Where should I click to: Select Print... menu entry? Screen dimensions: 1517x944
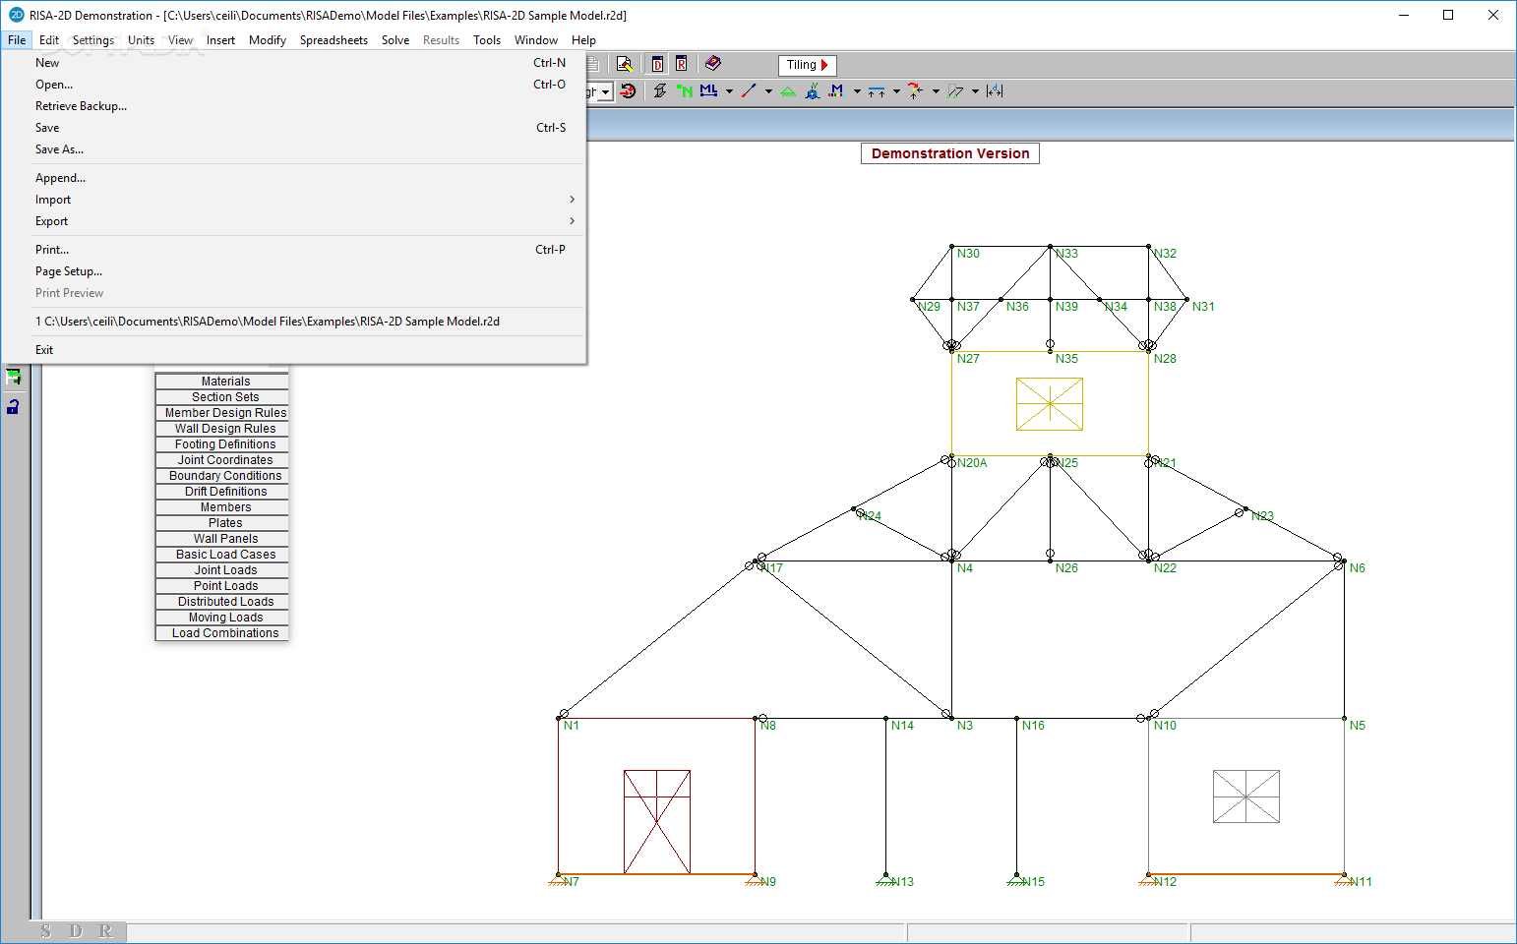pos(305,250)
